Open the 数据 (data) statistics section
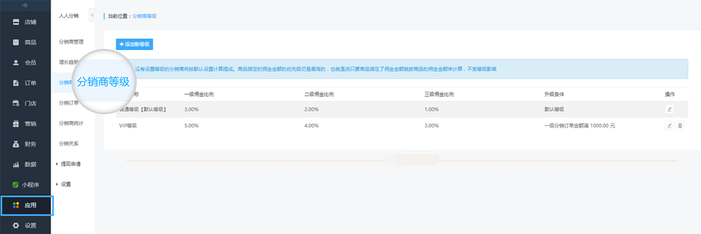 coord(25,164)
